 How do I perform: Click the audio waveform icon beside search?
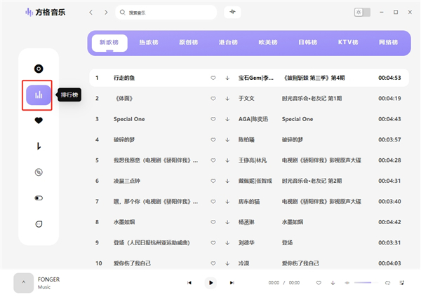[x=232, y=13]
